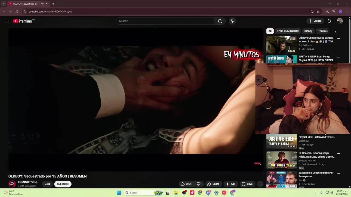This screenshot has height=197, width=351.
Task: Open JUSTIN BIEBER Best Songs Playlist 2026 title
Action: [317, 58]
